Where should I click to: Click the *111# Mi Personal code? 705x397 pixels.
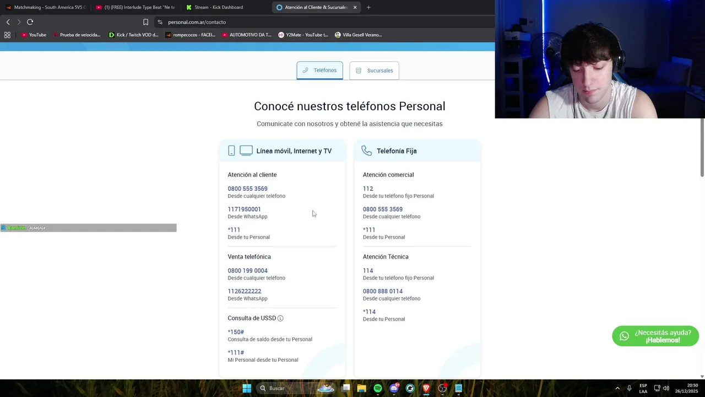click(x=236, y=352)
